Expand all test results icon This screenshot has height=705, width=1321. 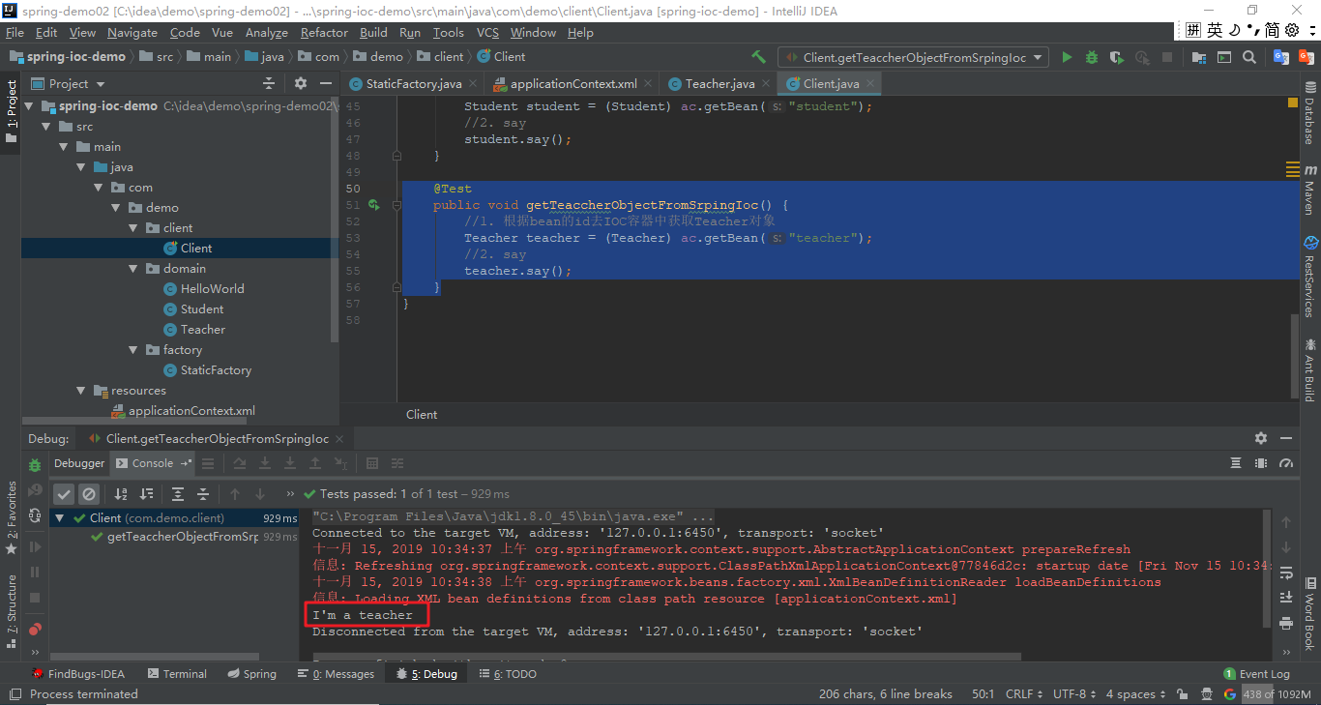177,493
